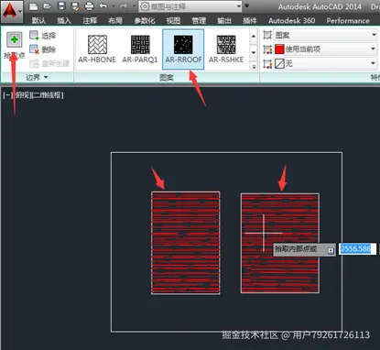
Task: Click the New file icon
Action: click(x=34, y=6)
